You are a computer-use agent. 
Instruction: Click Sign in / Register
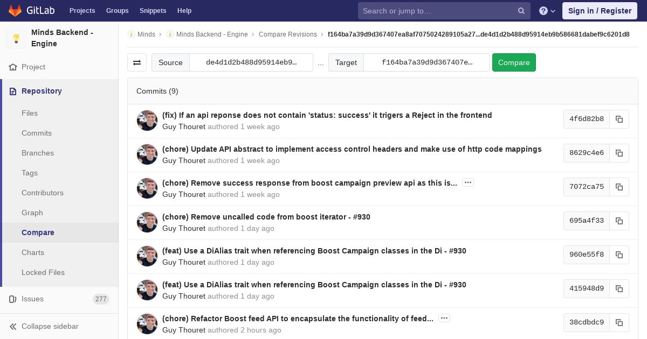(x=600, y=11)
